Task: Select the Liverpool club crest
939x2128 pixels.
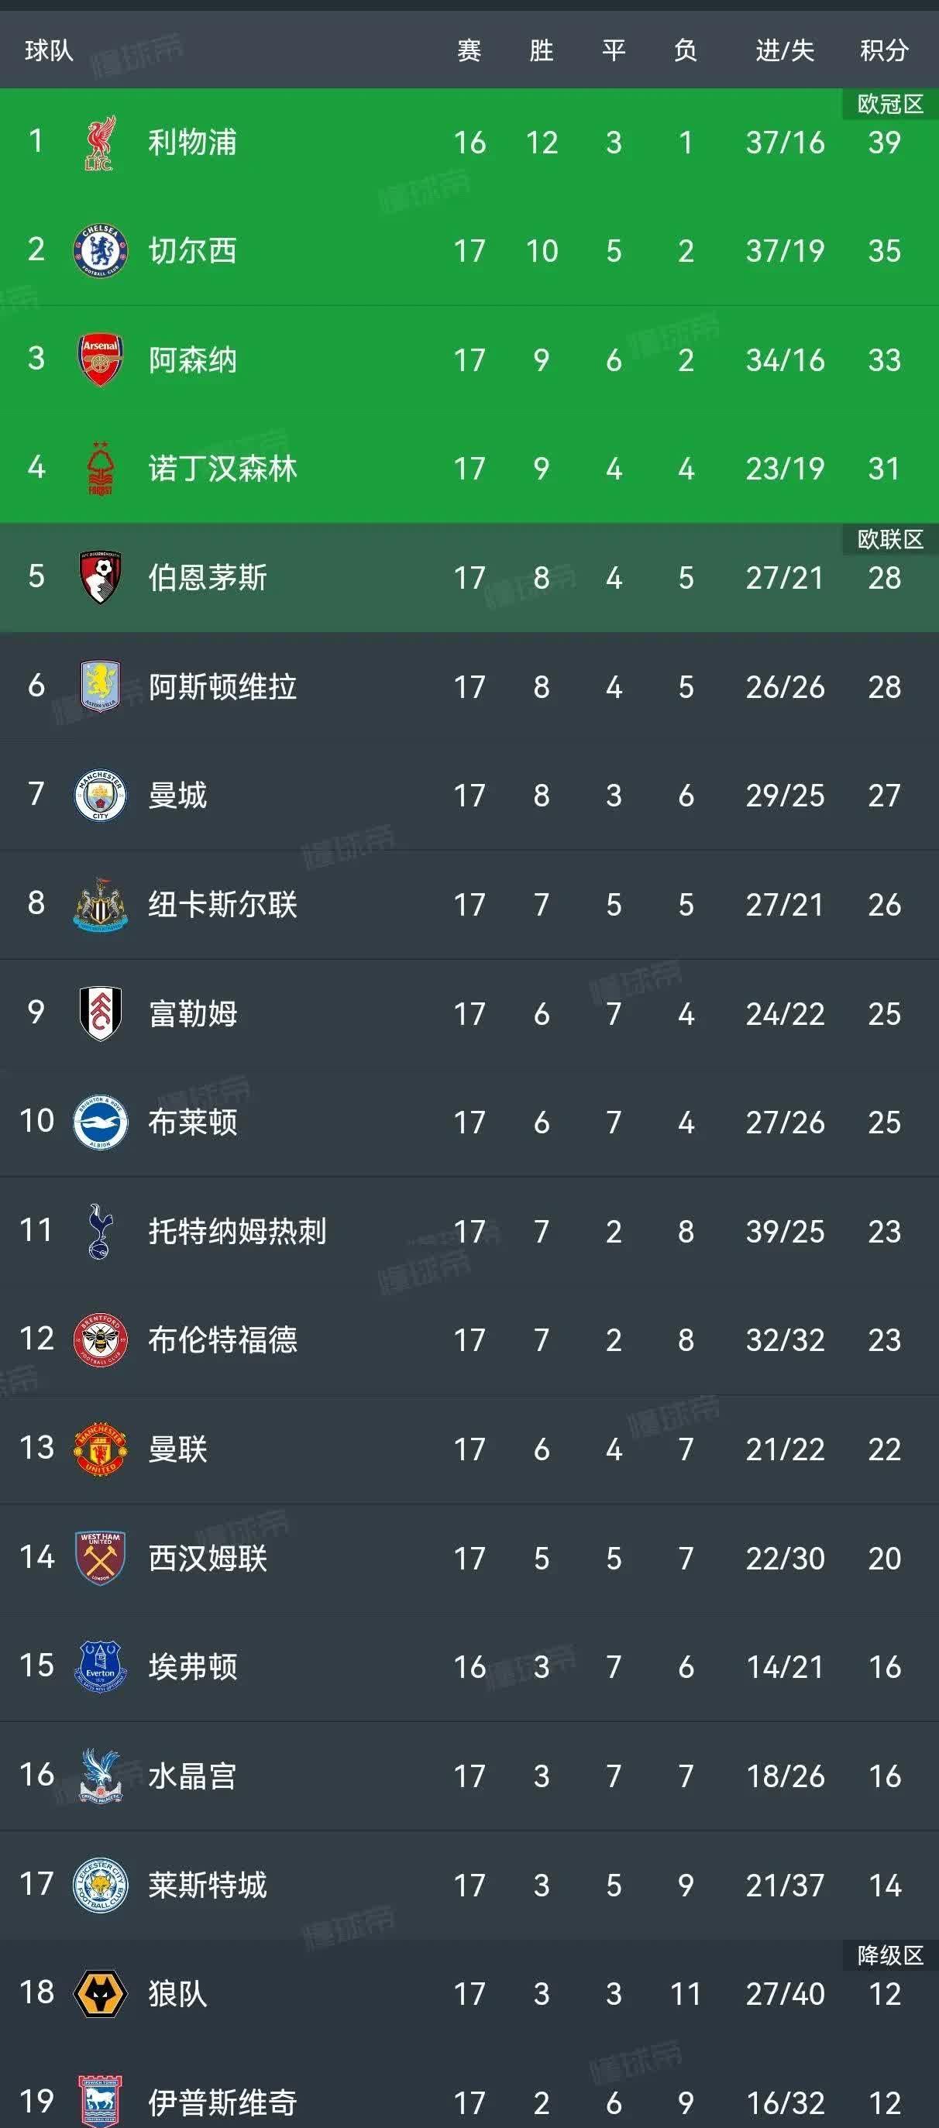Action: click(99, 143)
